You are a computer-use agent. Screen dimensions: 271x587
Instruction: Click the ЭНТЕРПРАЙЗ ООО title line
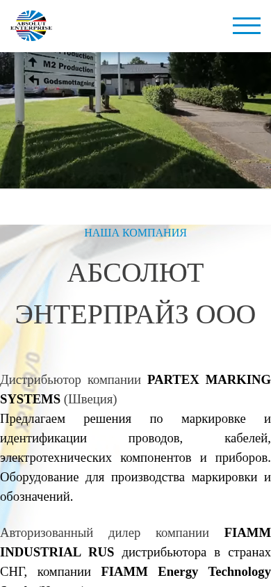[135, 314]
